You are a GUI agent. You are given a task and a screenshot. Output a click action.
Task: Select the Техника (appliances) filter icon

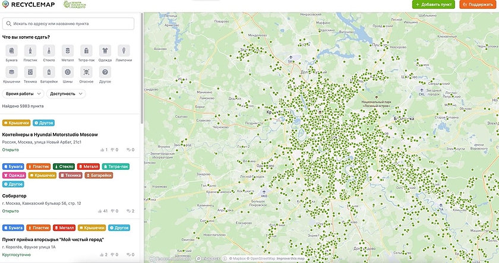30,72
